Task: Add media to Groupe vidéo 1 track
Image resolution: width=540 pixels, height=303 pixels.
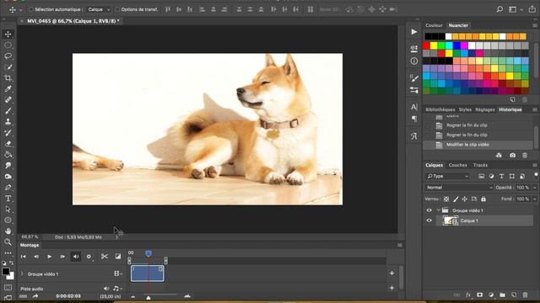Action: [391, 273]
